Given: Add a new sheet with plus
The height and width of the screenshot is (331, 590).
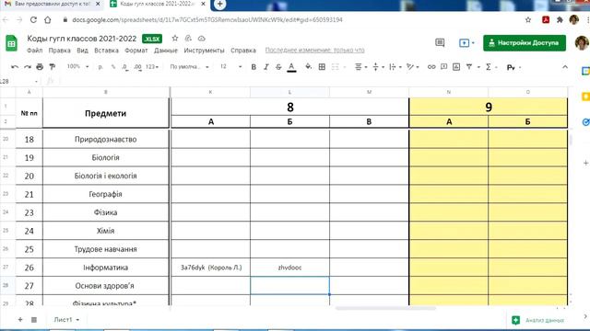Looking at the screenshot, I should [20, 320].
